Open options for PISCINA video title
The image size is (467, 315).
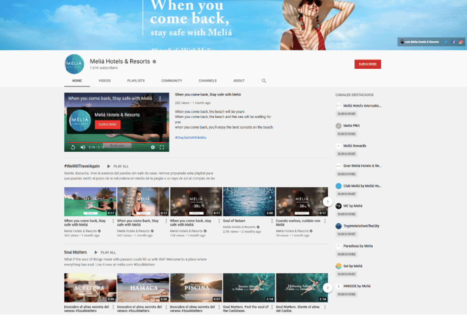[219, 307]
